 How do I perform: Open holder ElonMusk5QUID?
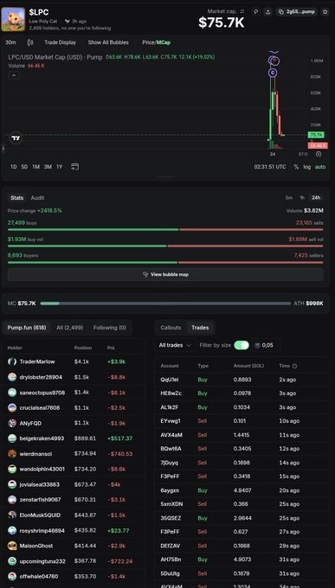click(x=40, y=515)
